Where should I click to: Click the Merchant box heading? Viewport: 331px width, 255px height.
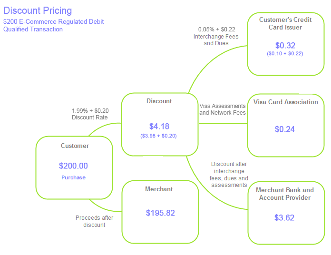159,189
